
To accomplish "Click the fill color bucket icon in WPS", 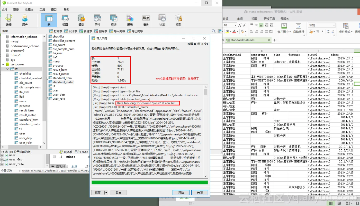I will tap(227, 32).
